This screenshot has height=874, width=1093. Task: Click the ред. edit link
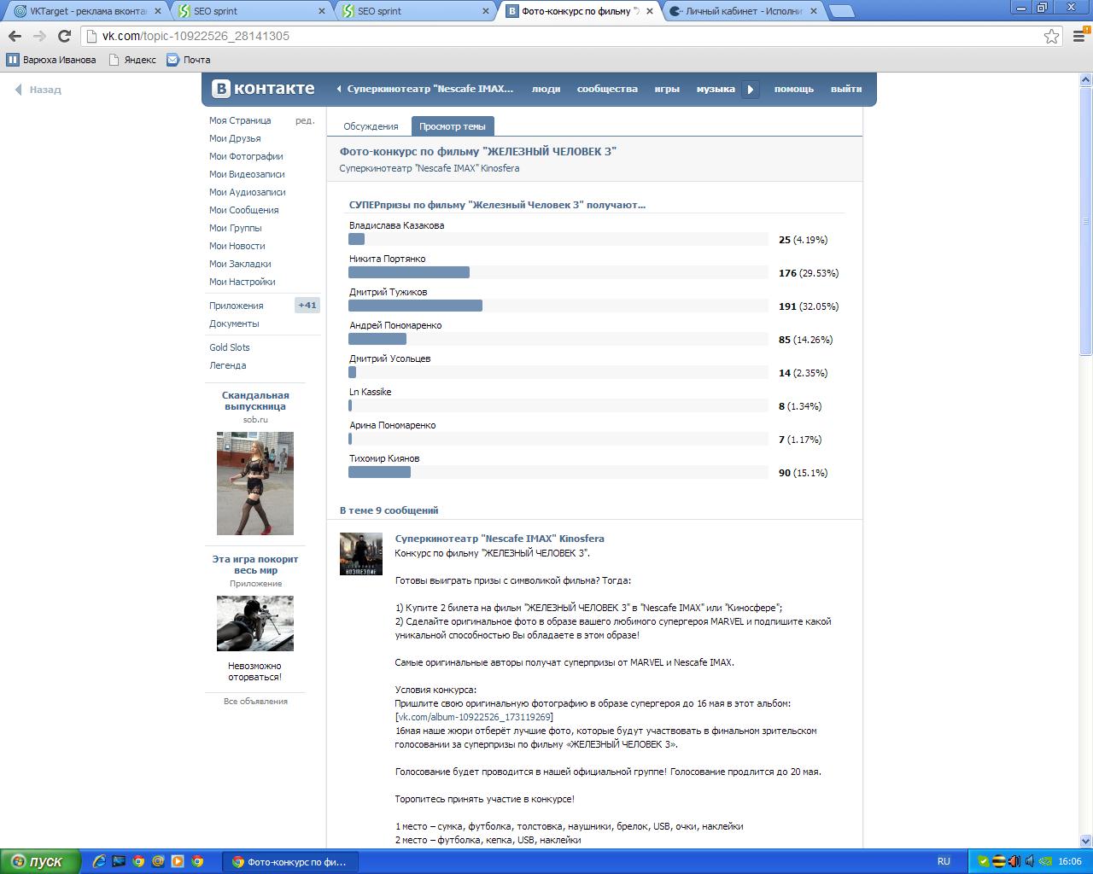click(x=305, y=120)
